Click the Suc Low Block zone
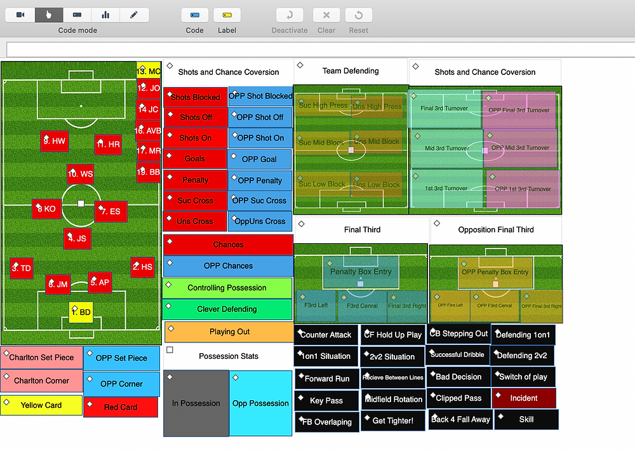This screenshot has height=451, width=635. 323,184
